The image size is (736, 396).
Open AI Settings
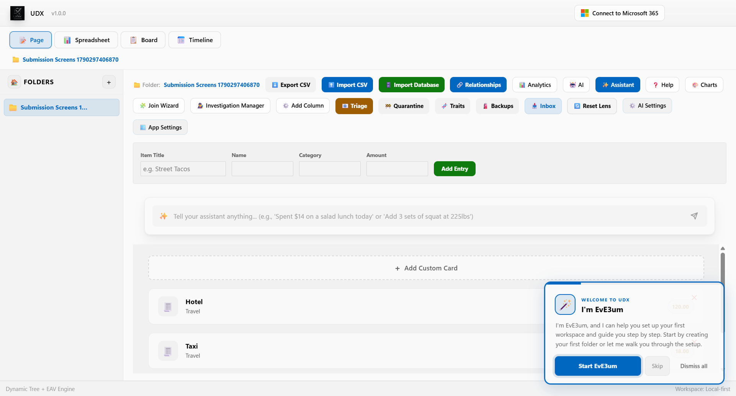point(647,106)
